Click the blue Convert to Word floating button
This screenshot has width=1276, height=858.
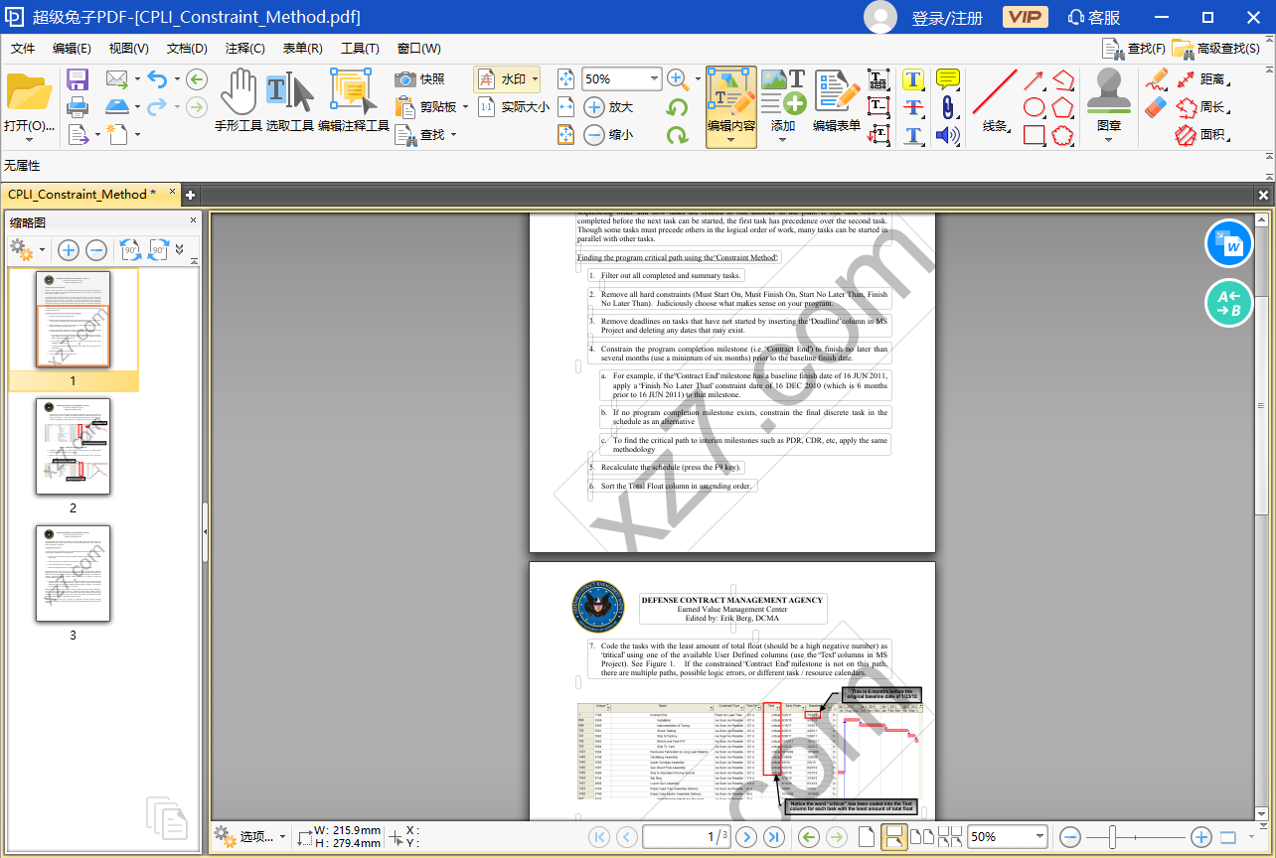[1229, 244]
